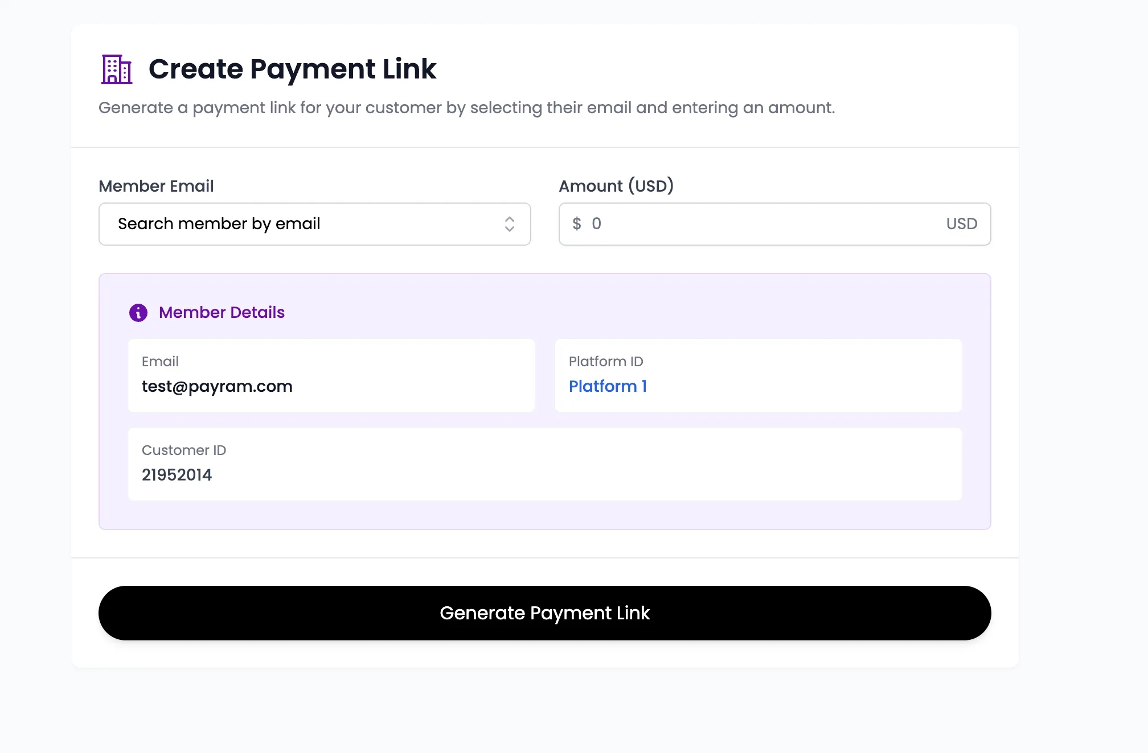1148x753 pixels.
Task: Open the Member Email search dropdown
Action: (x=314, y=224)
